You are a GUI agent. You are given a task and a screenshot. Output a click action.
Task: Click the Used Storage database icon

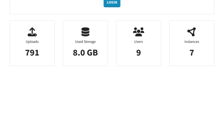[85, 32]
